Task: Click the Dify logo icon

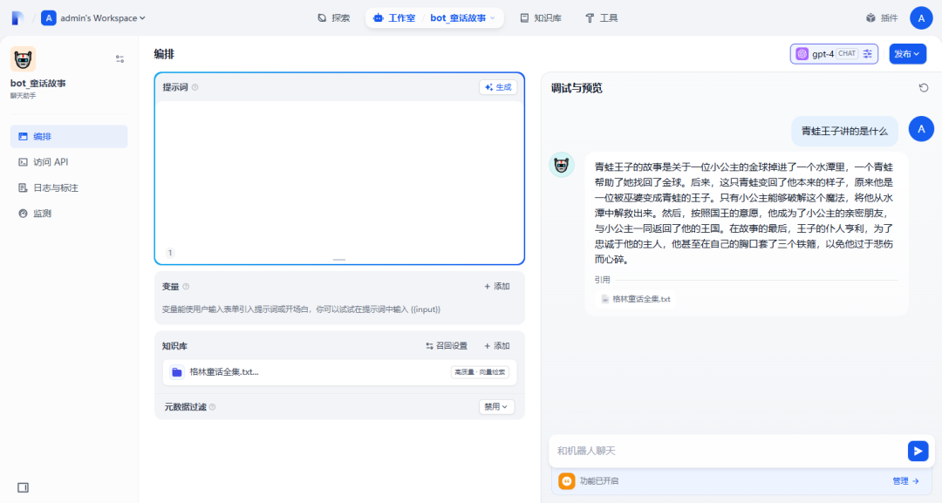Action: [x=17, y=18]
